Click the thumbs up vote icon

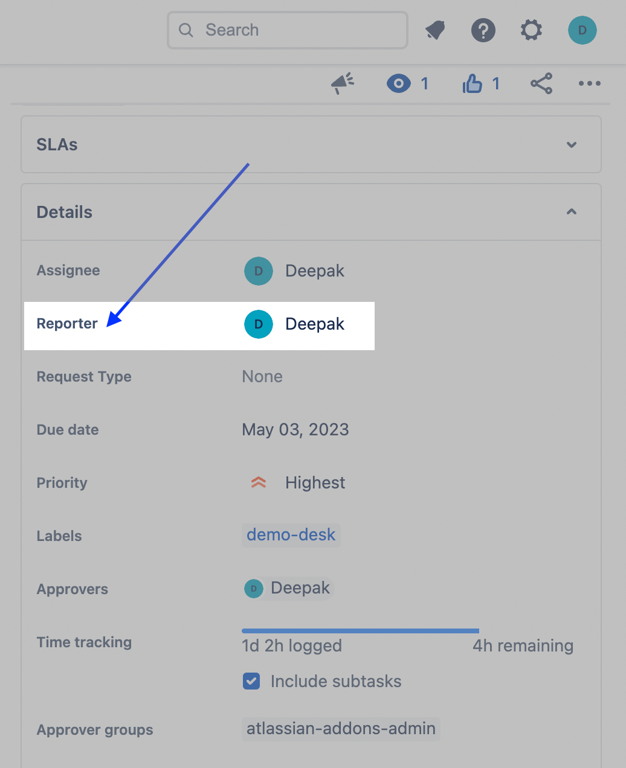(473, 83)
